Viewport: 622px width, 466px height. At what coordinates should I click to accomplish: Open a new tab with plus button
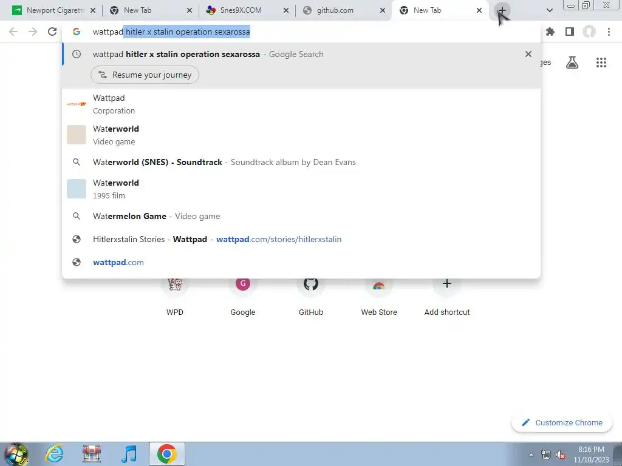(502, 10)
